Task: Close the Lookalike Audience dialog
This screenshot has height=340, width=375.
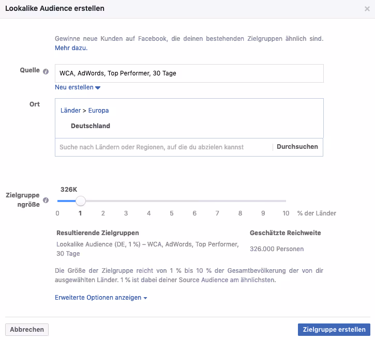Action: click(367, 9)
